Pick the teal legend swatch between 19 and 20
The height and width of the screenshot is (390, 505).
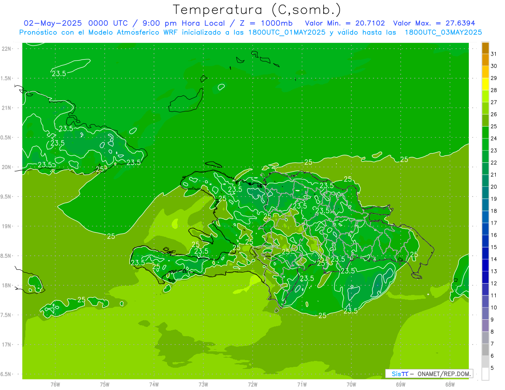(x=485, y=193)
